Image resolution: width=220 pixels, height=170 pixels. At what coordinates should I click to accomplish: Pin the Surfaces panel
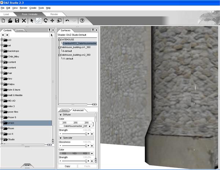pyautogui.click(x=93, y=30)
